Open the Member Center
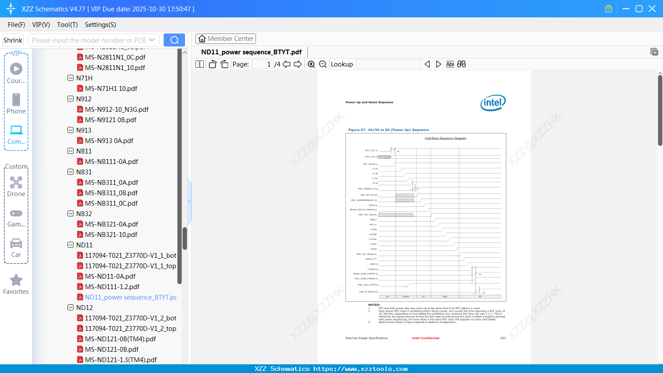663x373 pixels. tap(225, 39)
